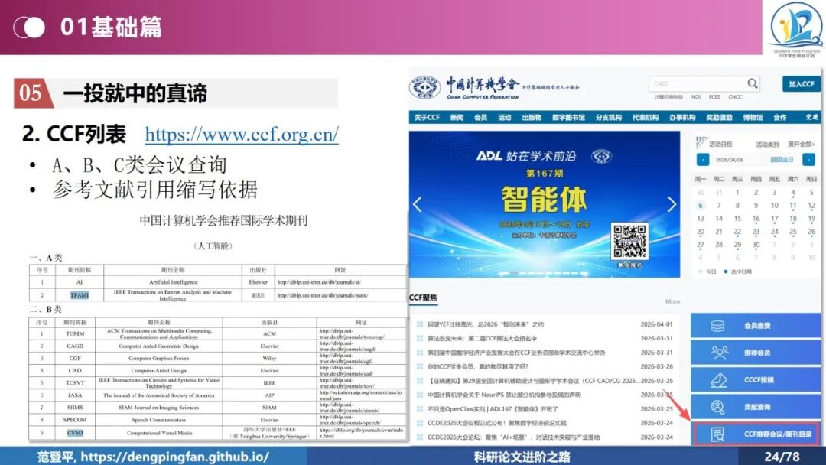Screen dimensions: 826x465
Task: Open the 博物馆 menu item
Action: point(753,118)
